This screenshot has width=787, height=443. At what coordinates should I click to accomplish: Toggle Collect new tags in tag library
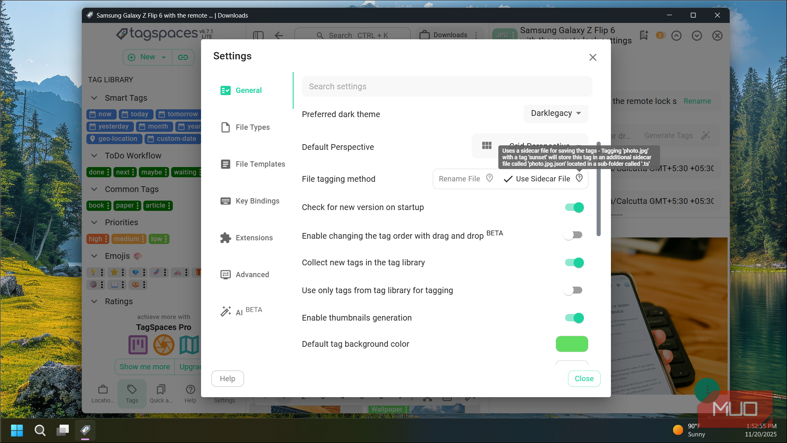coord(574,263)
